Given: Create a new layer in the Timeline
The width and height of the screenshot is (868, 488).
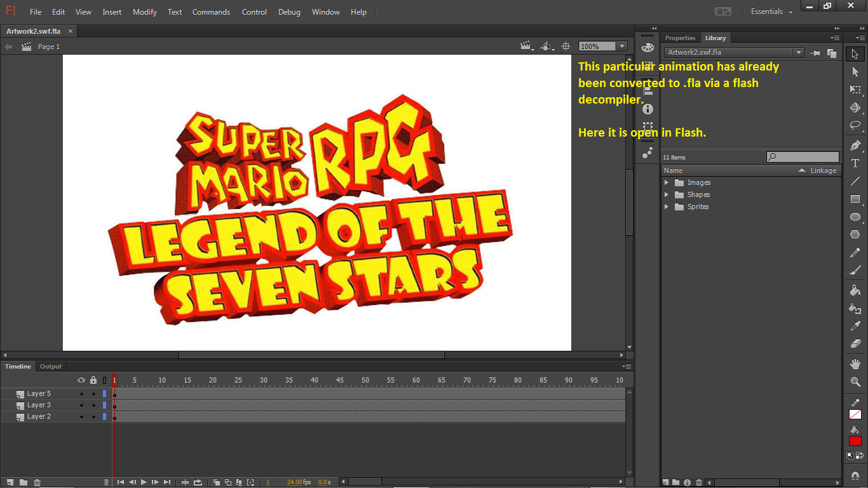Looking at the screenshot, I should click(x=11, y=483).
